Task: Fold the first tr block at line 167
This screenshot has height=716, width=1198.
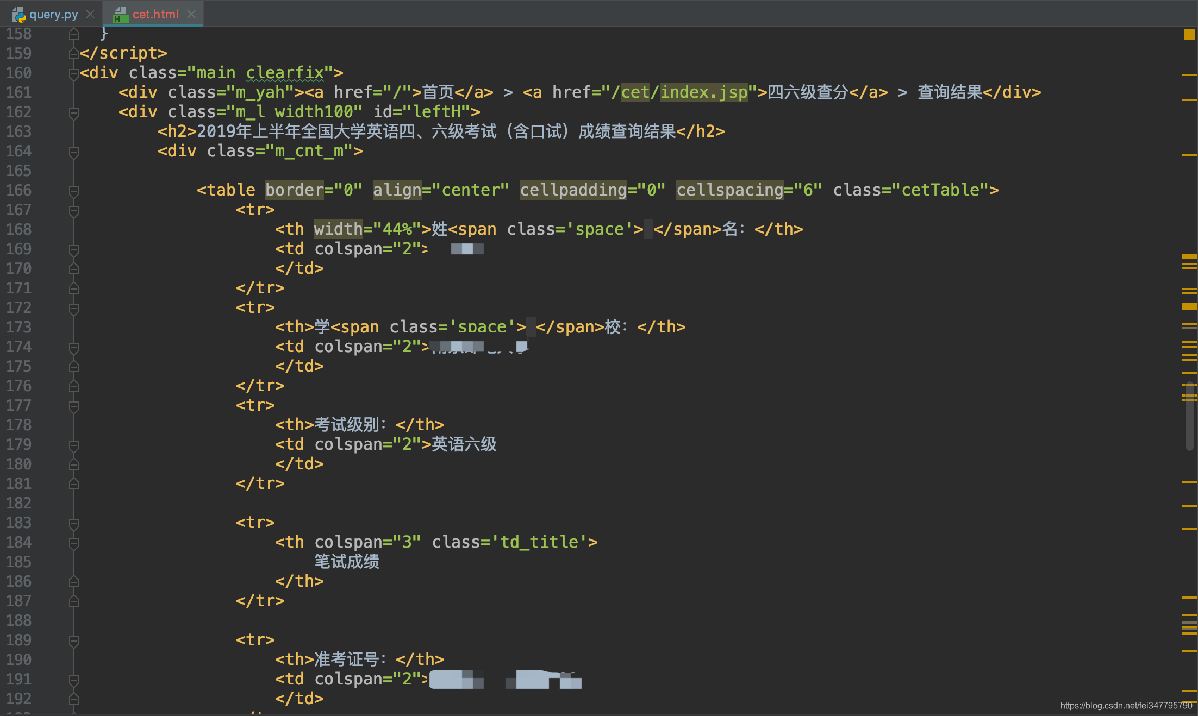Action: coord(74,210)
